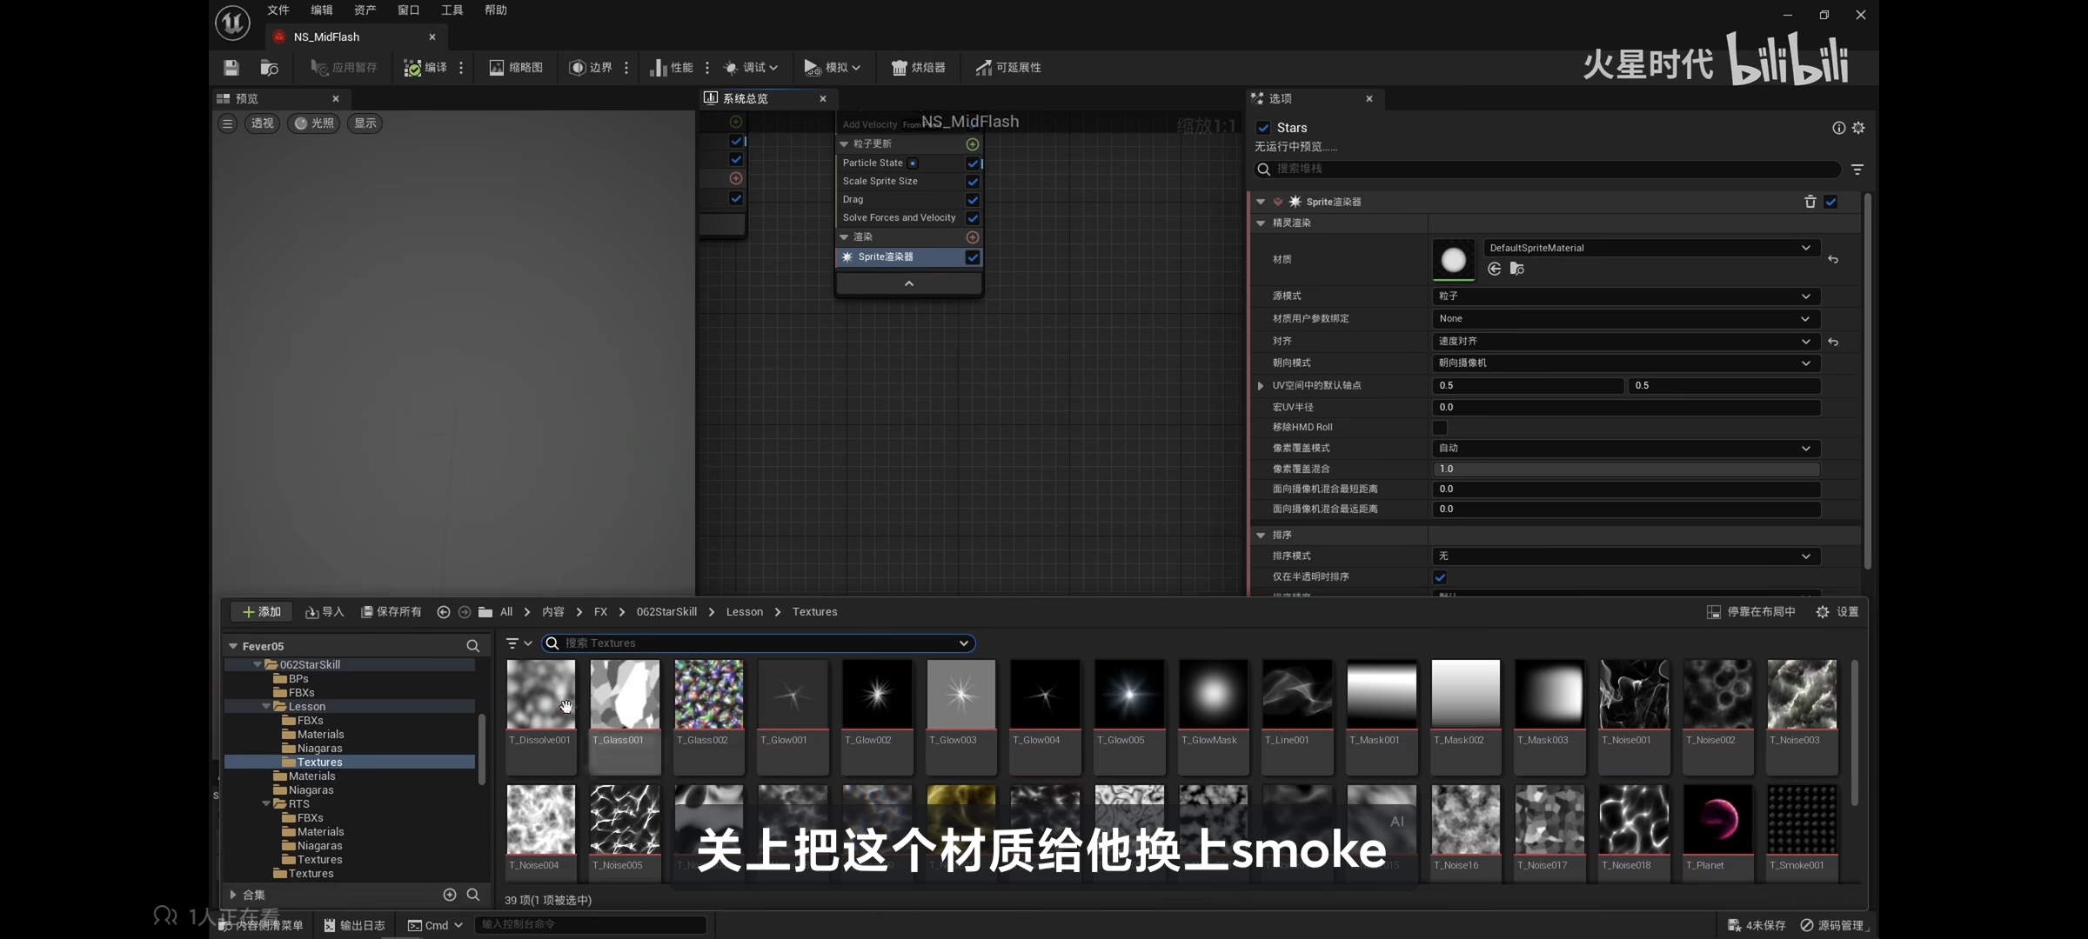Open the 窗口 menu
This screenshot has height=939, width=2088.
(408, 10)
